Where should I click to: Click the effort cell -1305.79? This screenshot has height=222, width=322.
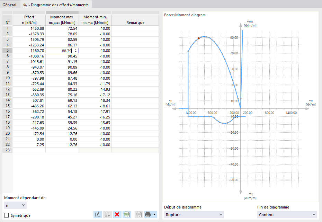(29, 39)
